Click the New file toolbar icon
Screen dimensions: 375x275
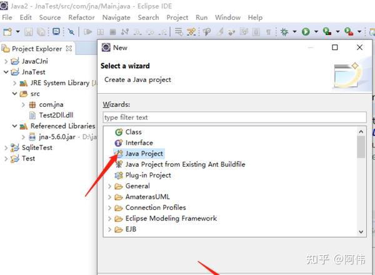7,32
